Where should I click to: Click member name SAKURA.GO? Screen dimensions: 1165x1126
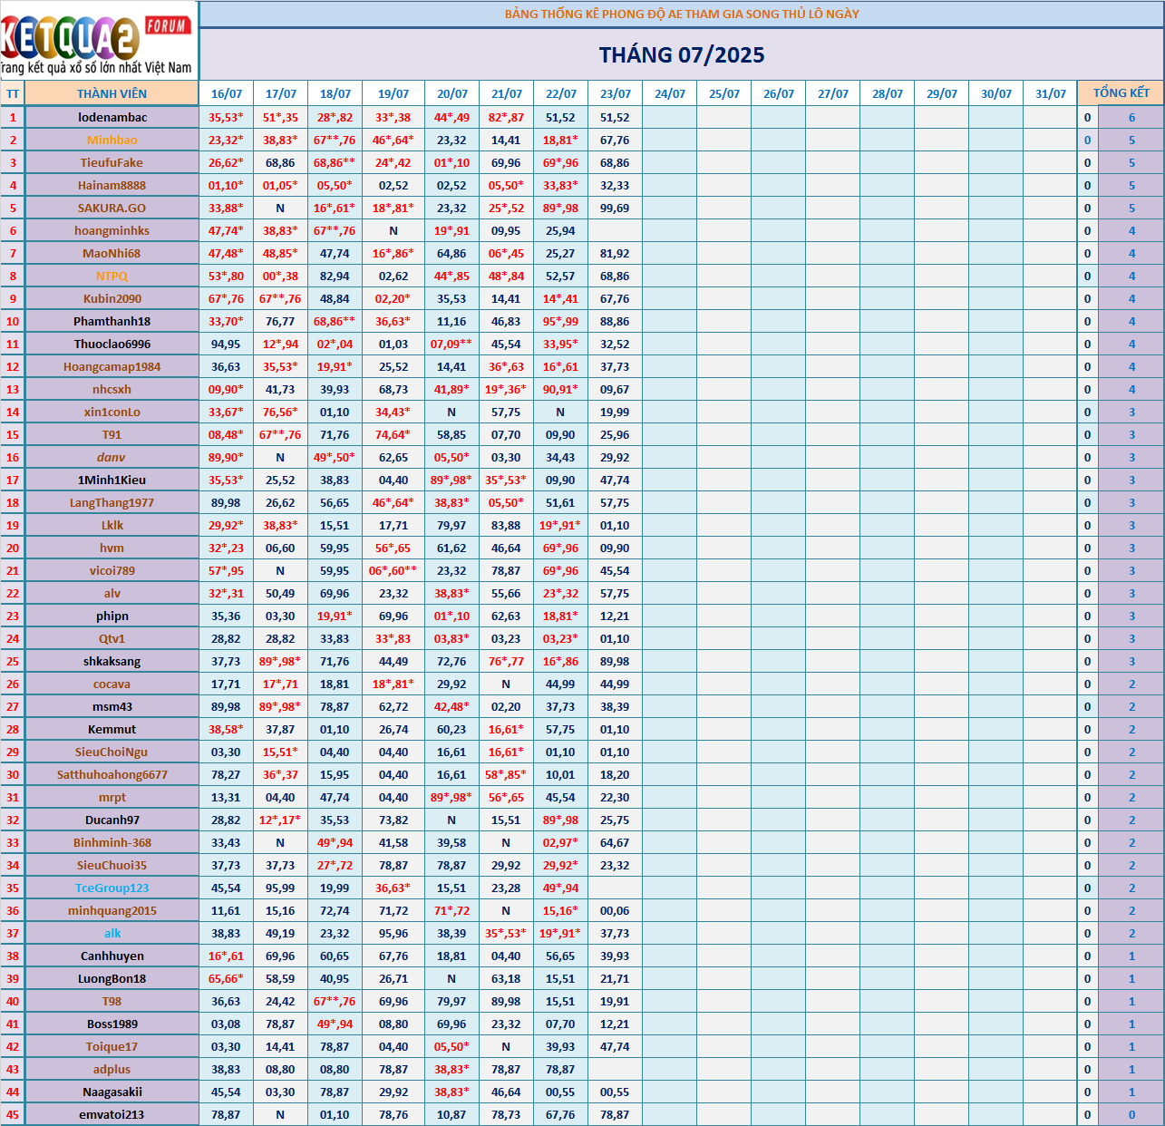[112, 208]
